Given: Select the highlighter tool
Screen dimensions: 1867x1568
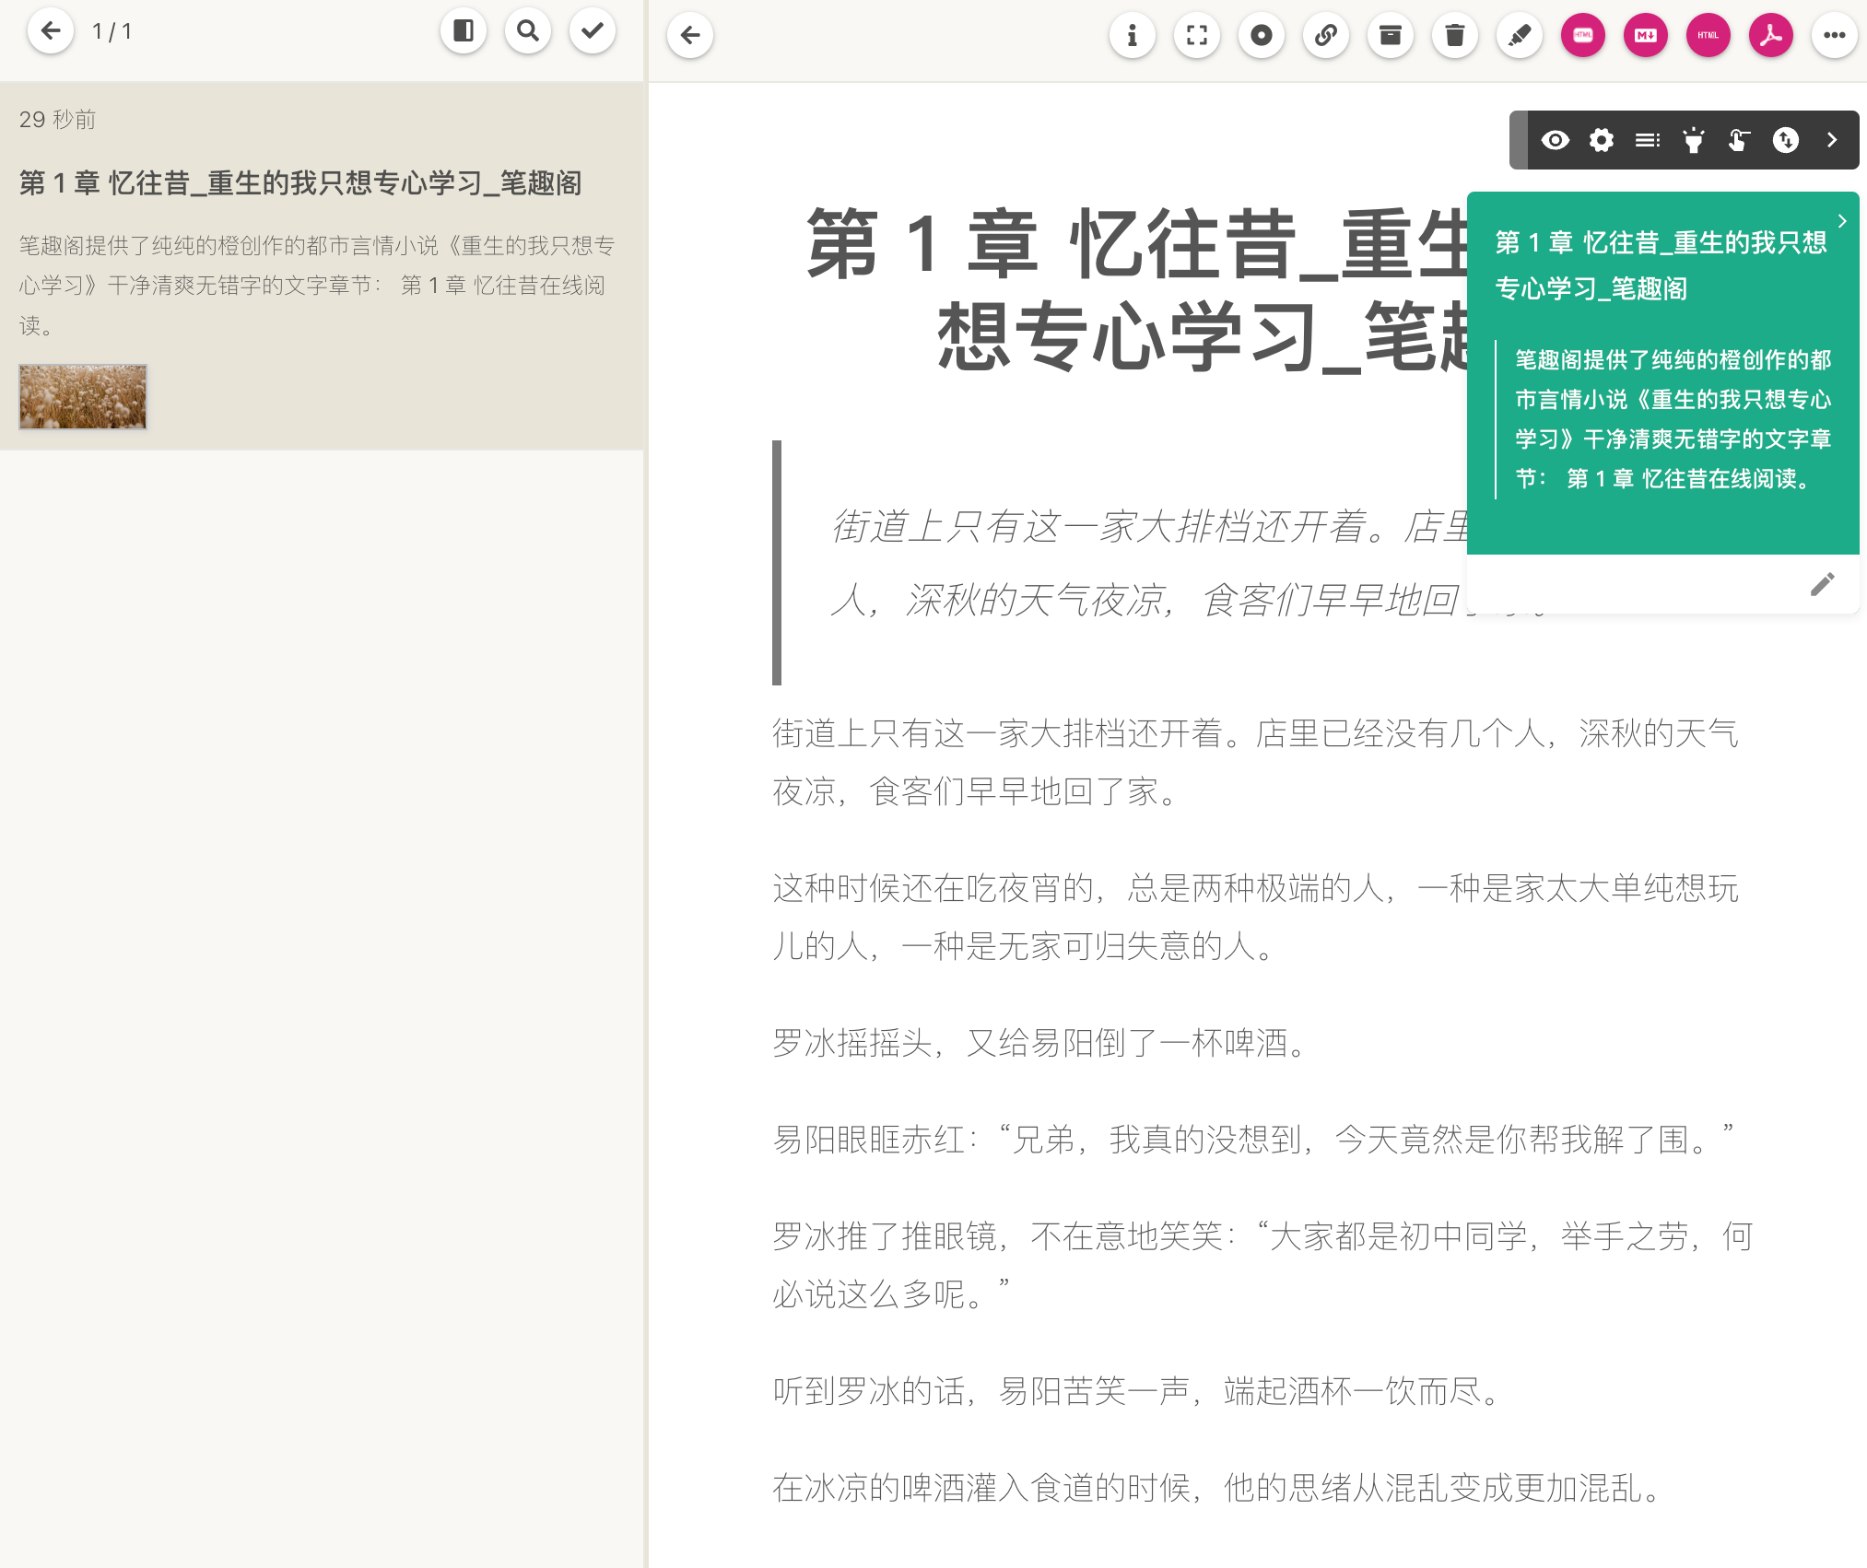Looking at the screenshot, I should click(1520, 37).
